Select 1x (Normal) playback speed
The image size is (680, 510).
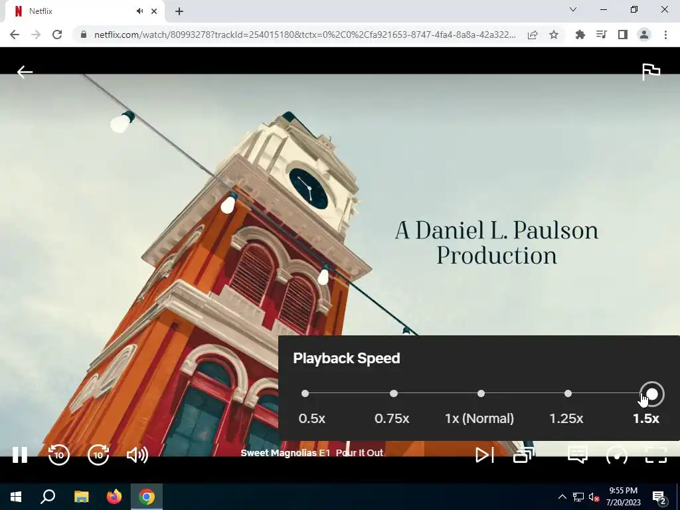tap(481, 393)
